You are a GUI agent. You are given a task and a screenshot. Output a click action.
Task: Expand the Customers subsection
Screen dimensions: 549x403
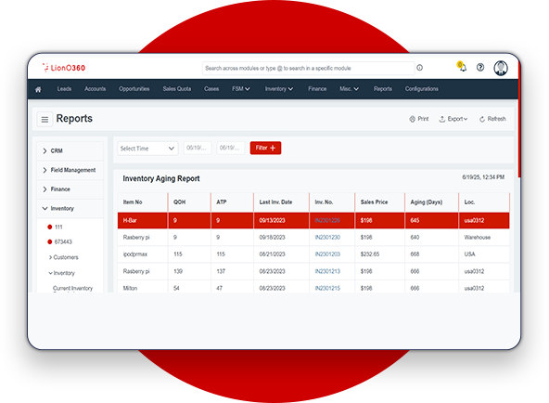click(63, 257)
